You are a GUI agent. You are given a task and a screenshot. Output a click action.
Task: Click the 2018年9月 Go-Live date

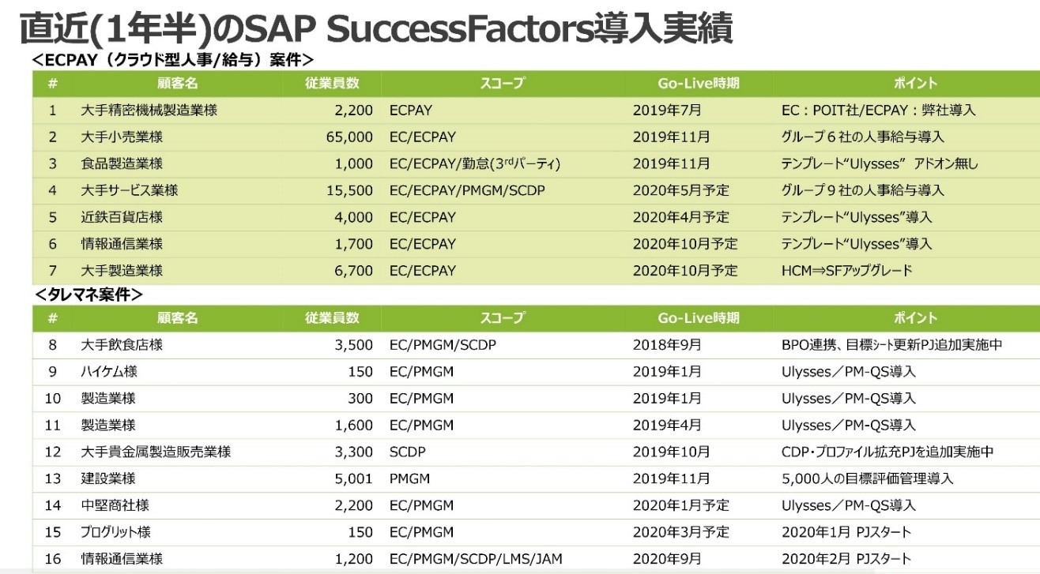666,345
